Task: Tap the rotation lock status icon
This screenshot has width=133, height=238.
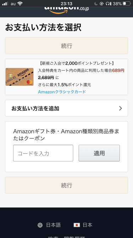Action: pos(102,4)
